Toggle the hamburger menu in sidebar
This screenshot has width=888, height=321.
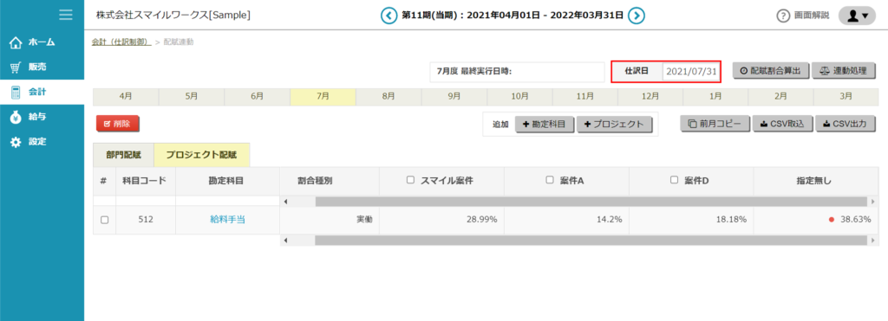pyautogui.click(x=66, y=15)
